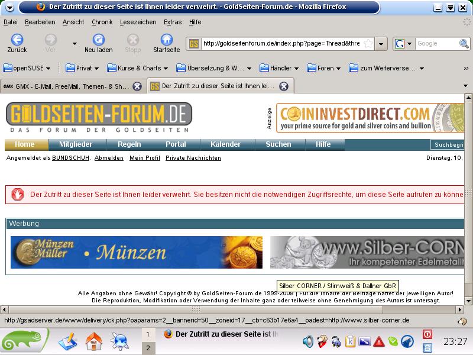Expand the Privat bookmarks folder
Image resolution: width=473 pixels, height=355 pixels.
click(x=82, y=68)
